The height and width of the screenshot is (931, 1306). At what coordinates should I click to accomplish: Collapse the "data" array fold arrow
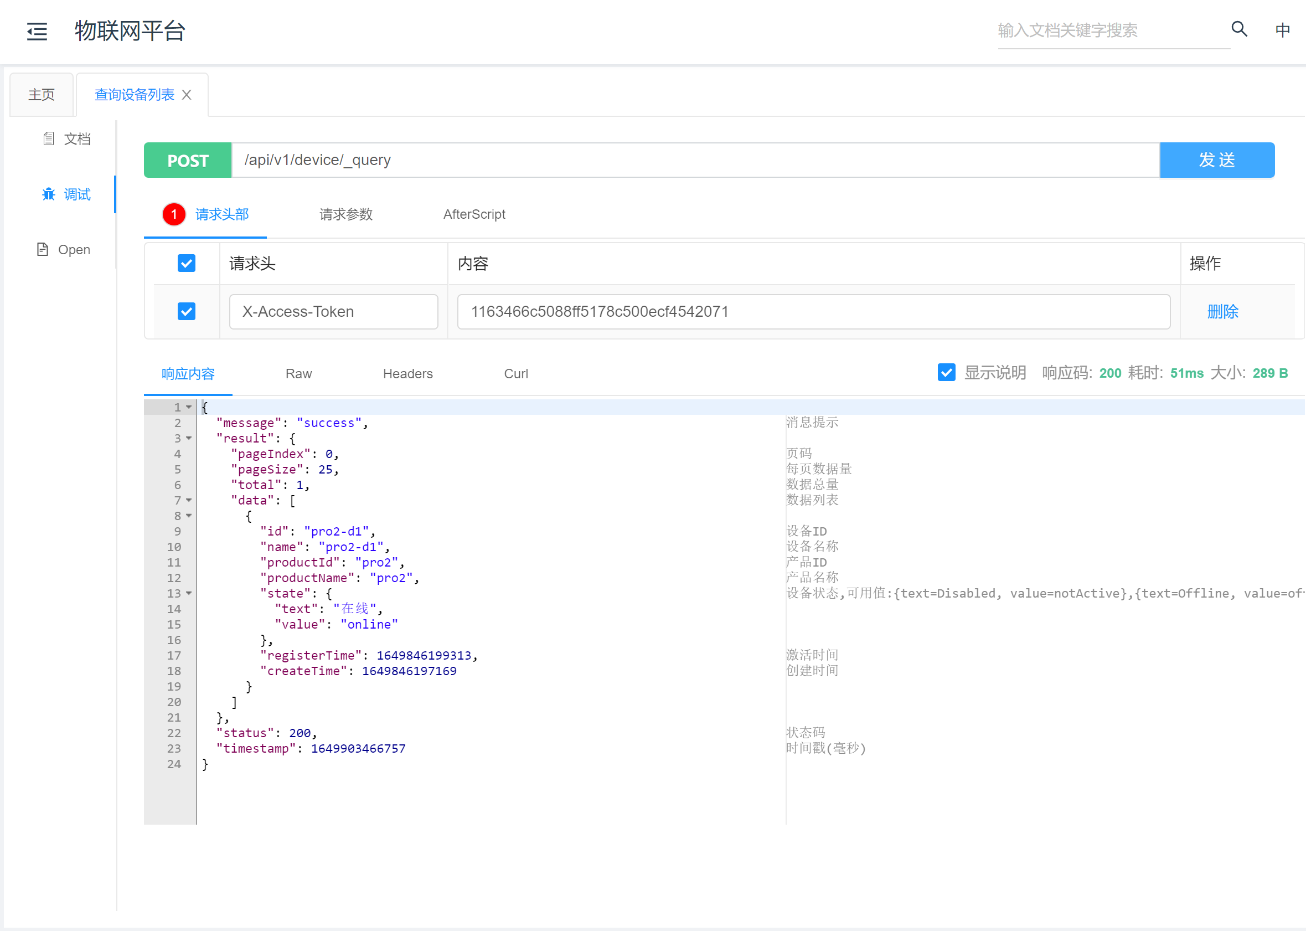pos(189,500)
